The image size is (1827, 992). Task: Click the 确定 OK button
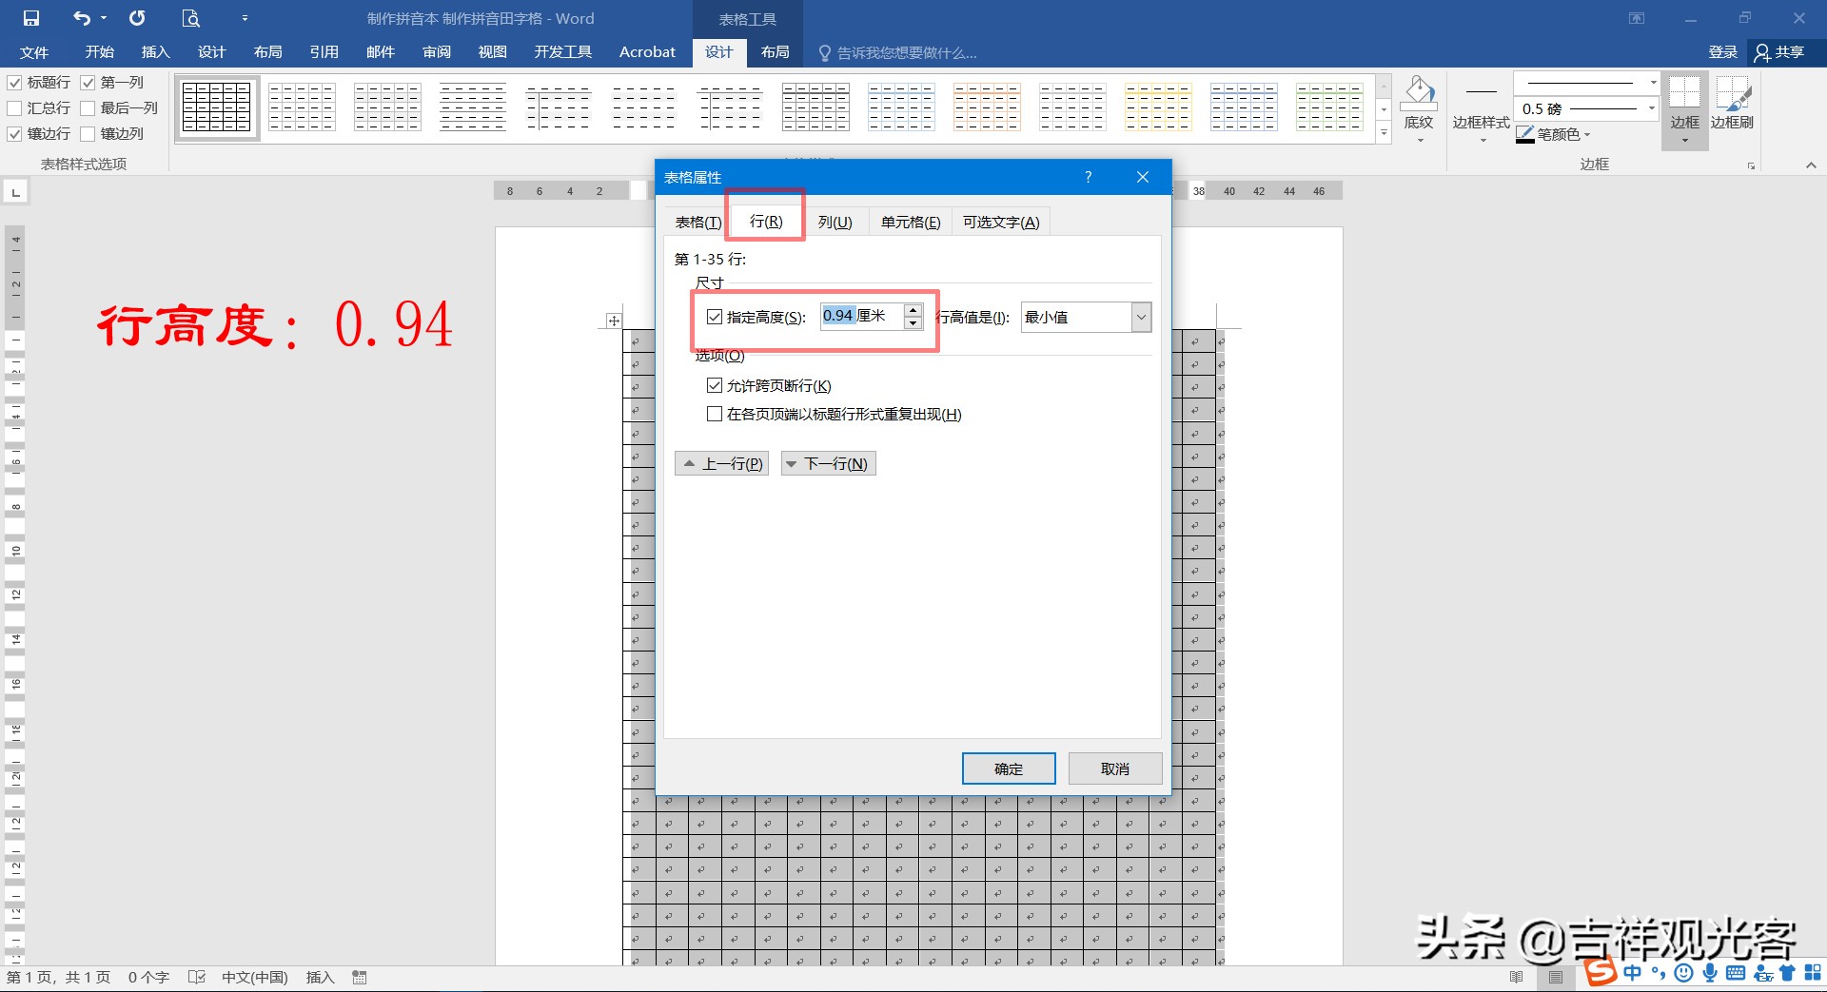[x=1008, y=768]
